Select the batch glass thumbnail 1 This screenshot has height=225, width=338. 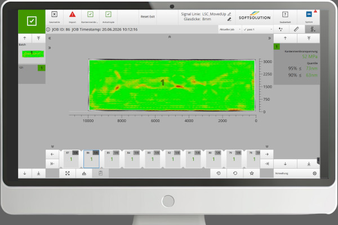[33, 54]
